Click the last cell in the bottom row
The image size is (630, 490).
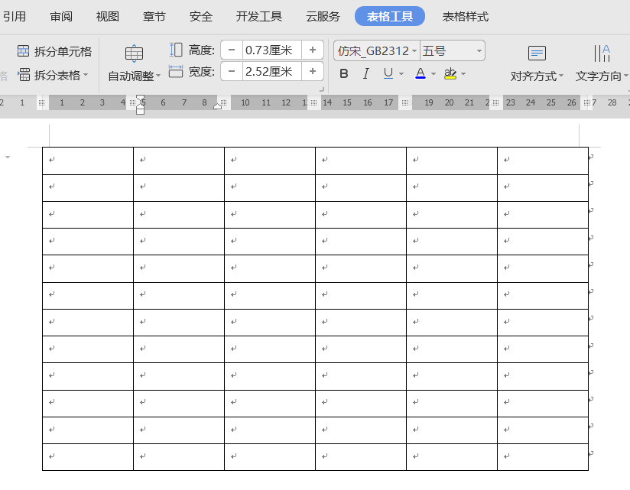click(x=543, y=457)
